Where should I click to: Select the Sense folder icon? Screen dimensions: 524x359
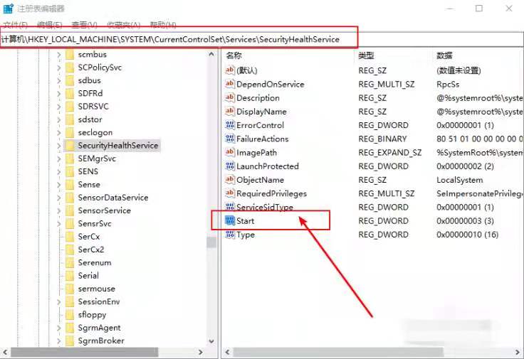point(70,185)
